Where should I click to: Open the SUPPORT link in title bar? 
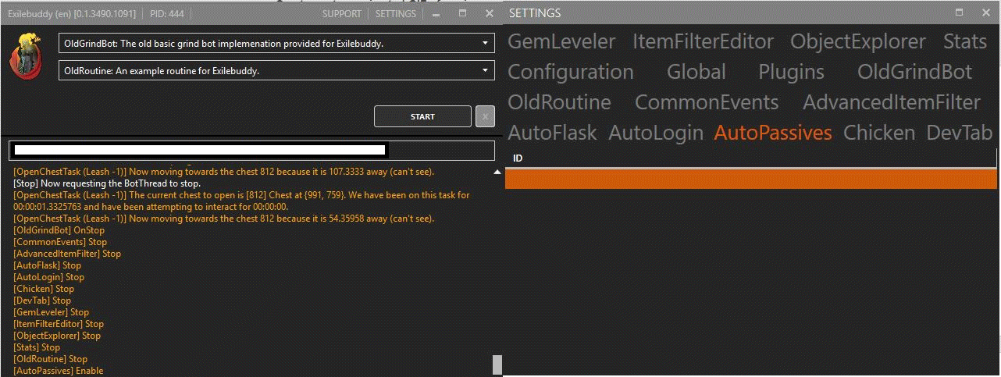[x=342, y=14]
